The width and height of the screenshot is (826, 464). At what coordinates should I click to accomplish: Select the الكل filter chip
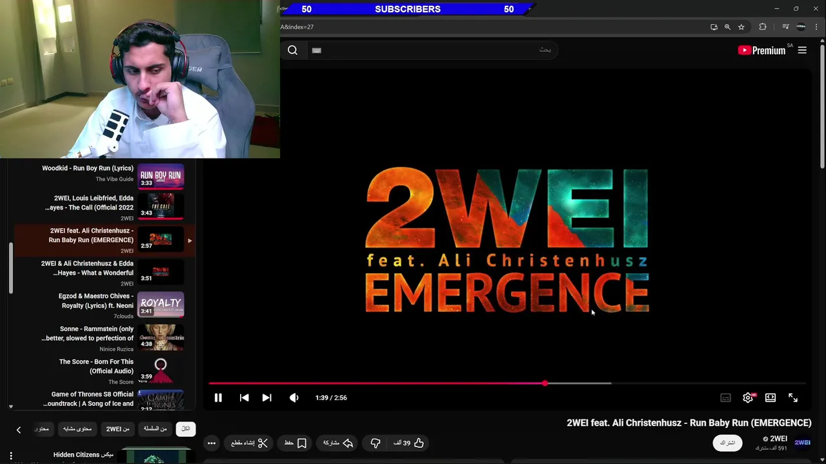click(186, 429)
